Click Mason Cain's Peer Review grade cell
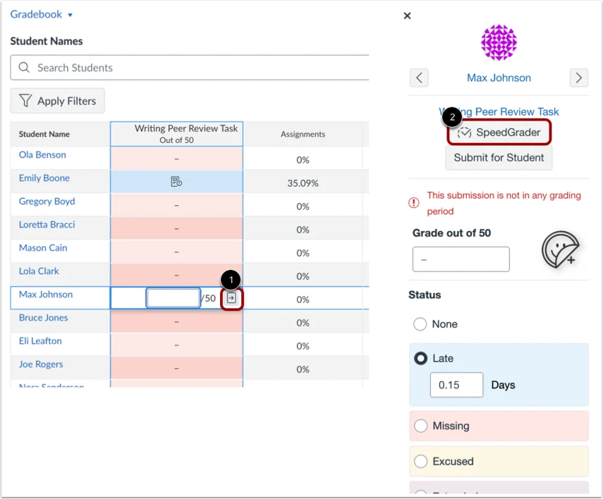The width and height of the screenshot is (603, 499). [176, 252]
